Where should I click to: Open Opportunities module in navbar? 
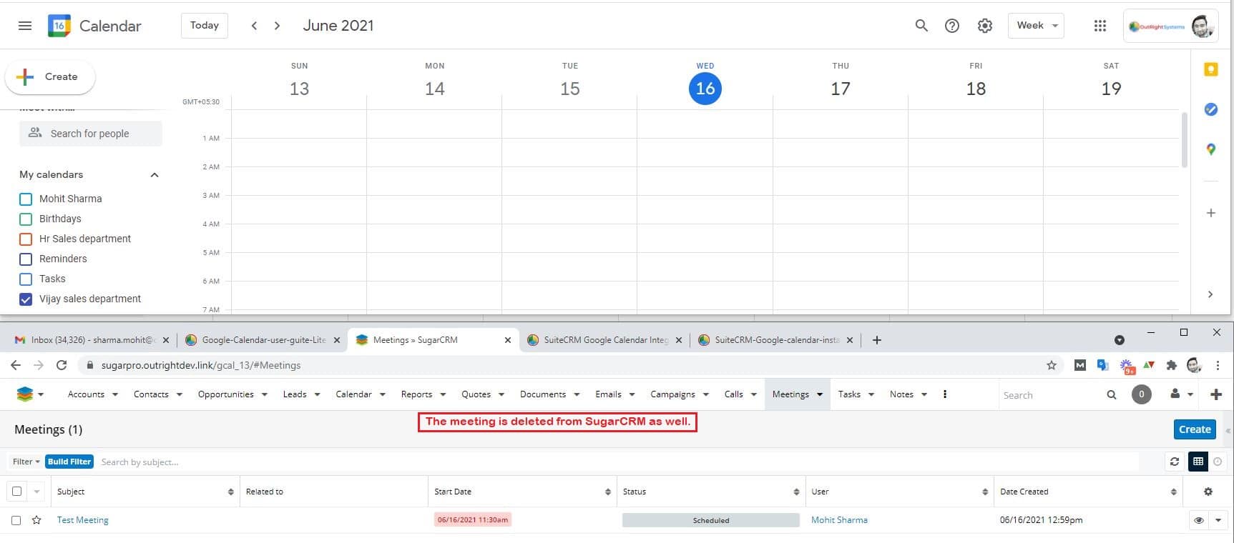(226, 394)
